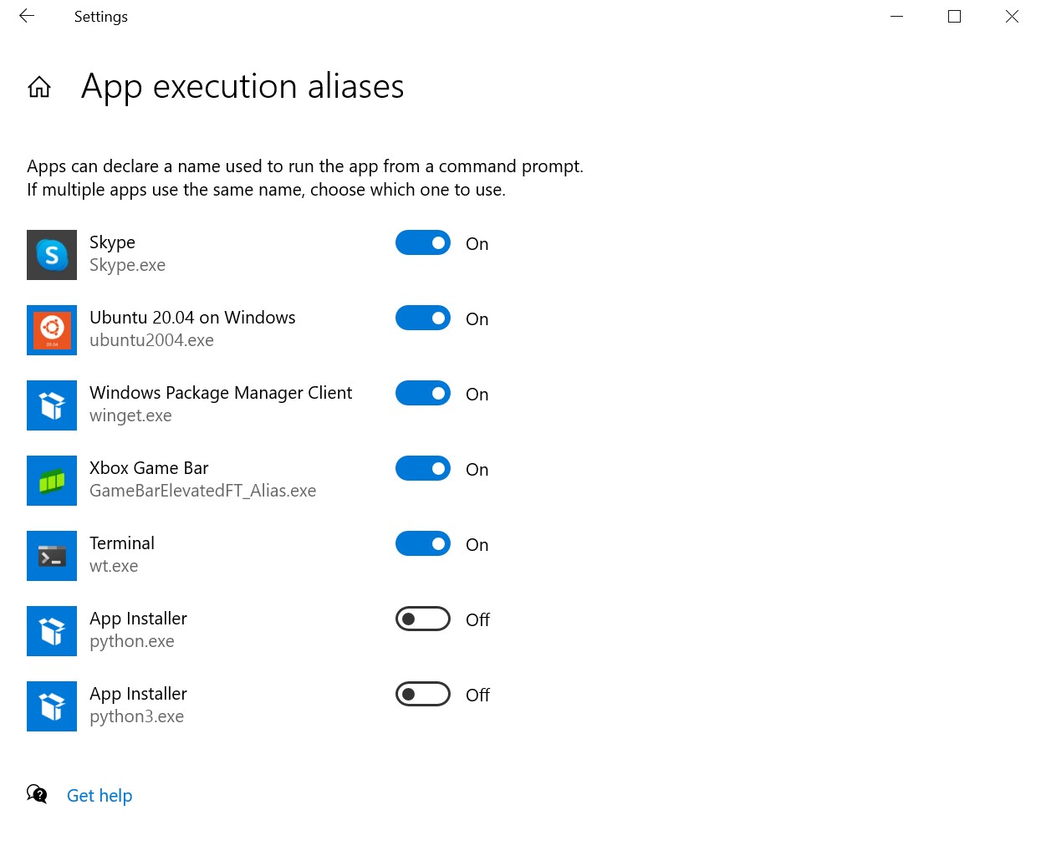Viewport: 1041px width, 856px height.
Task: Switch off the winget.exe alias
Action: [423, 393]
